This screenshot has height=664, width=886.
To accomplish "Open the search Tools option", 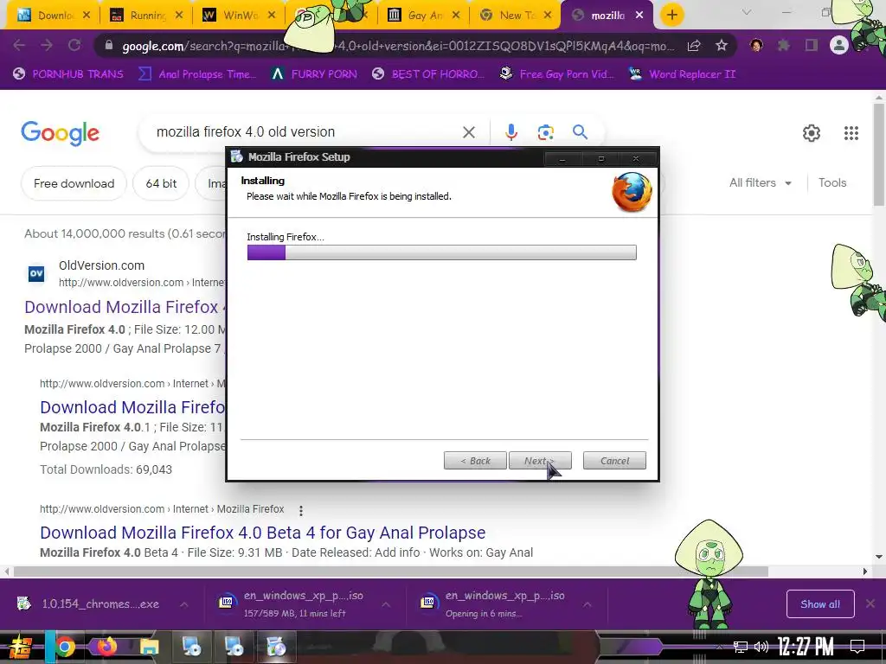I will click(832, 183).
